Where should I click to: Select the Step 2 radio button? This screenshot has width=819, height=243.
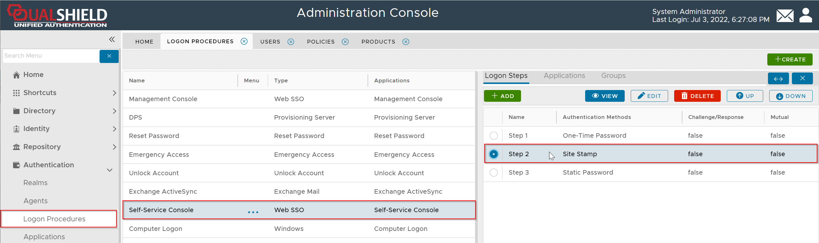494,154
